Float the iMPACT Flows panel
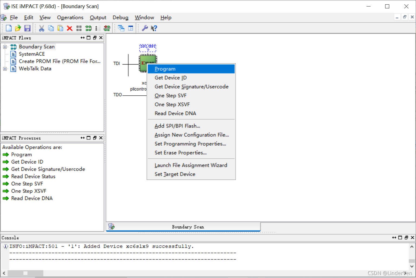Screen dimensions: 416x278 [x=95, y=38]
